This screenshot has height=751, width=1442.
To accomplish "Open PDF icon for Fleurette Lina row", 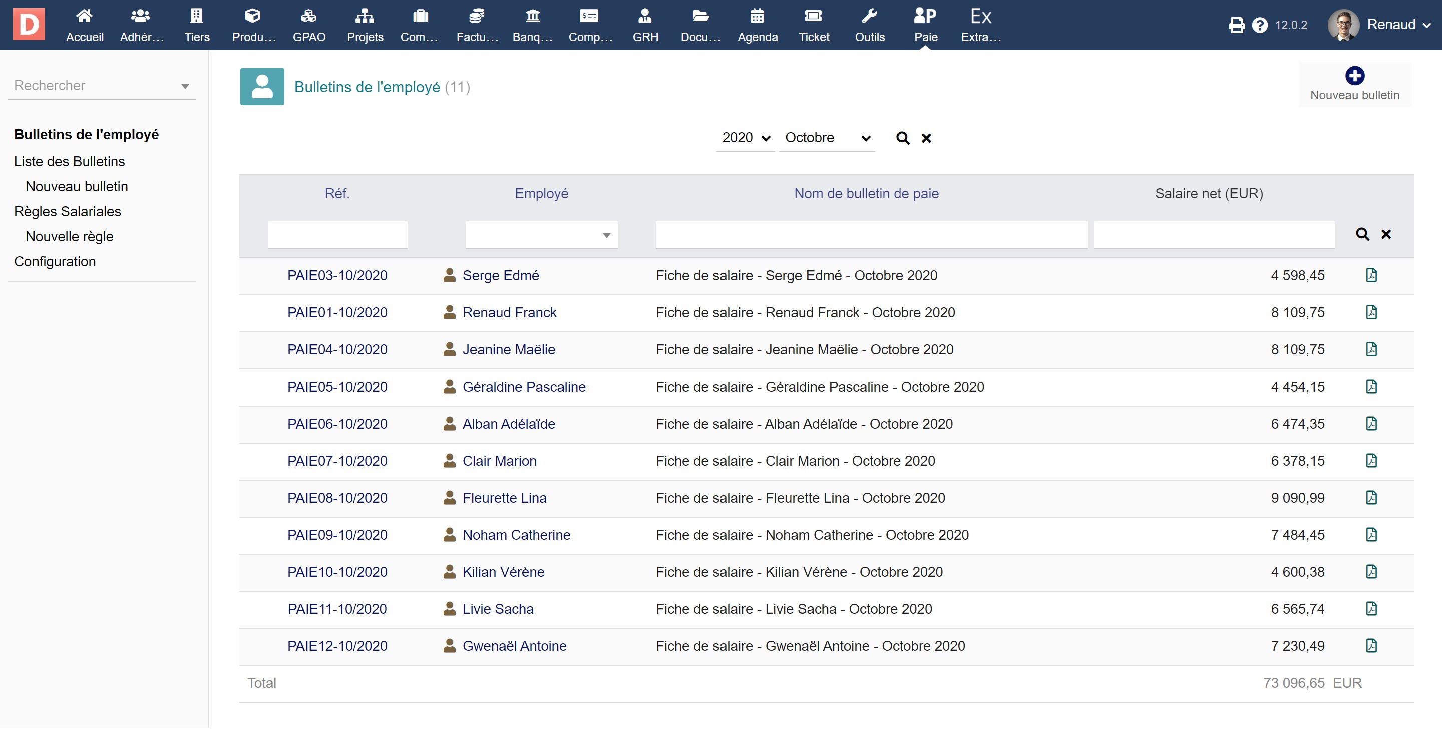I will pyautogui.click(x=1371, y=498).
